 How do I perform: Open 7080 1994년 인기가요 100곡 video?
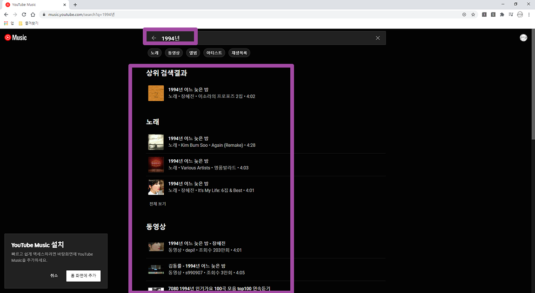click(x=219, y=288)
